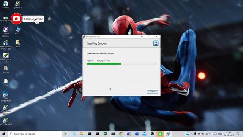Select the 'Installing Brackets' heading text
Screen dimensions: 243x137
97,43
